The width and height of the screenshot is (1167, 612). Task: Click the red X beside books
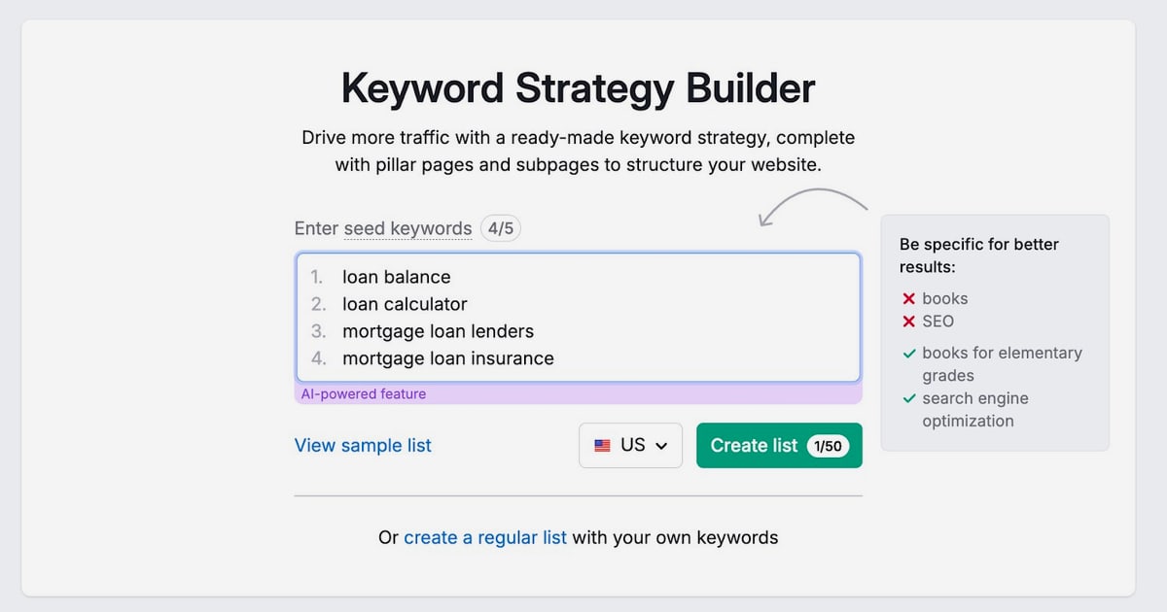pos(909,298)
